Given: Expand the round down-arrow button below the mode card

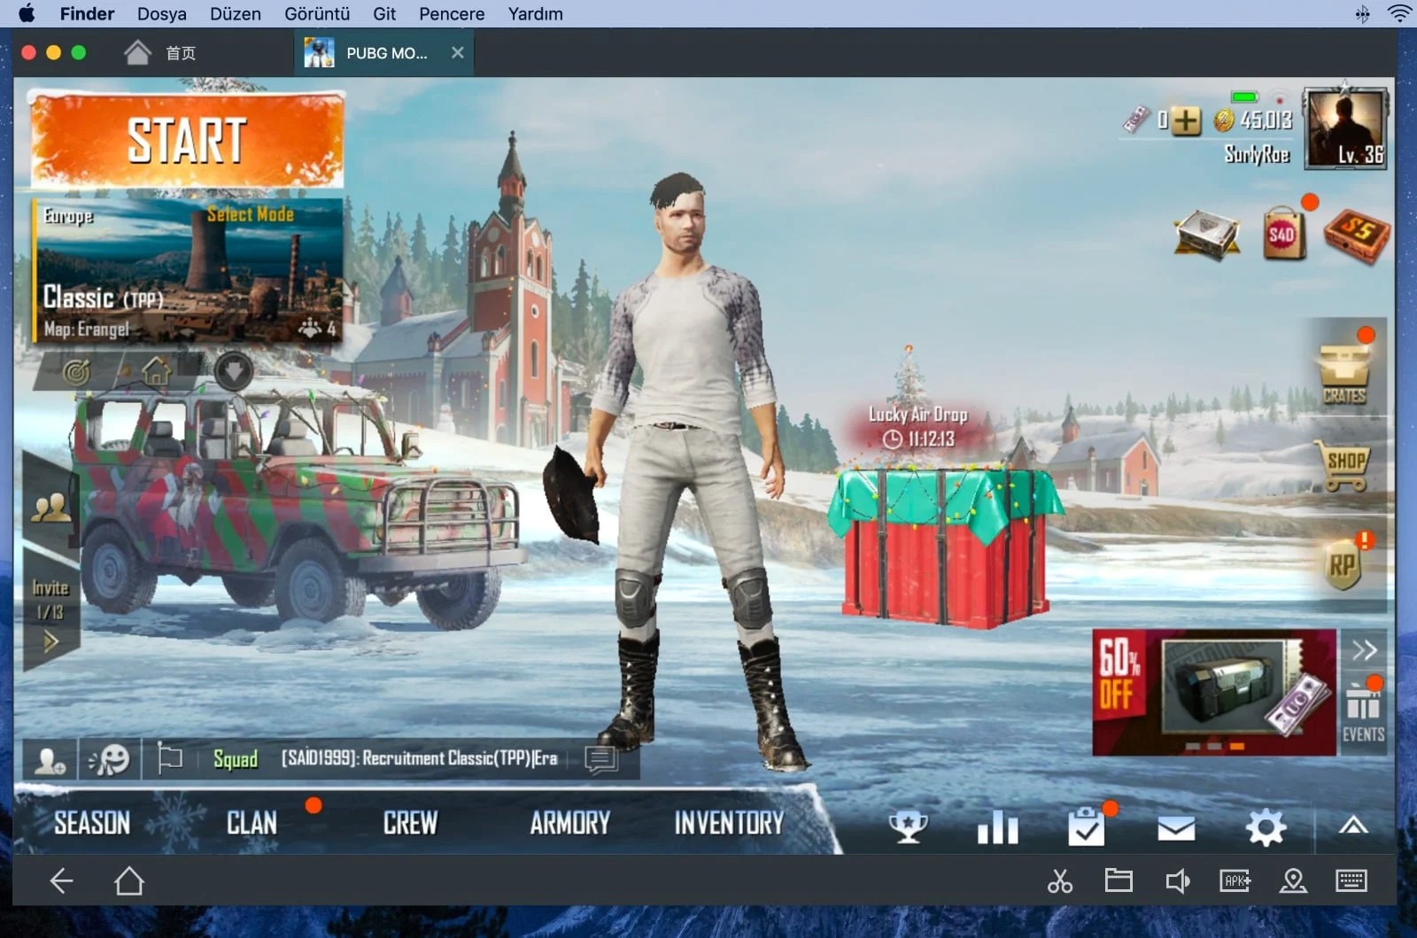Looking at the screenshot, I should (x=234, y=371).
